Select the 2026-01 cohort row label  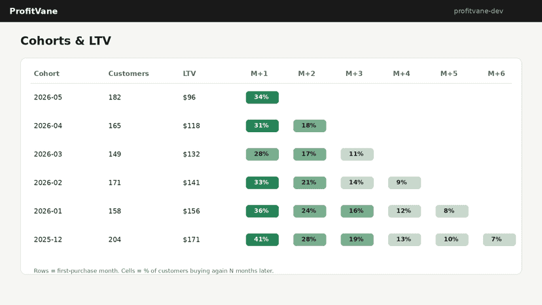[x=48, y=211]
